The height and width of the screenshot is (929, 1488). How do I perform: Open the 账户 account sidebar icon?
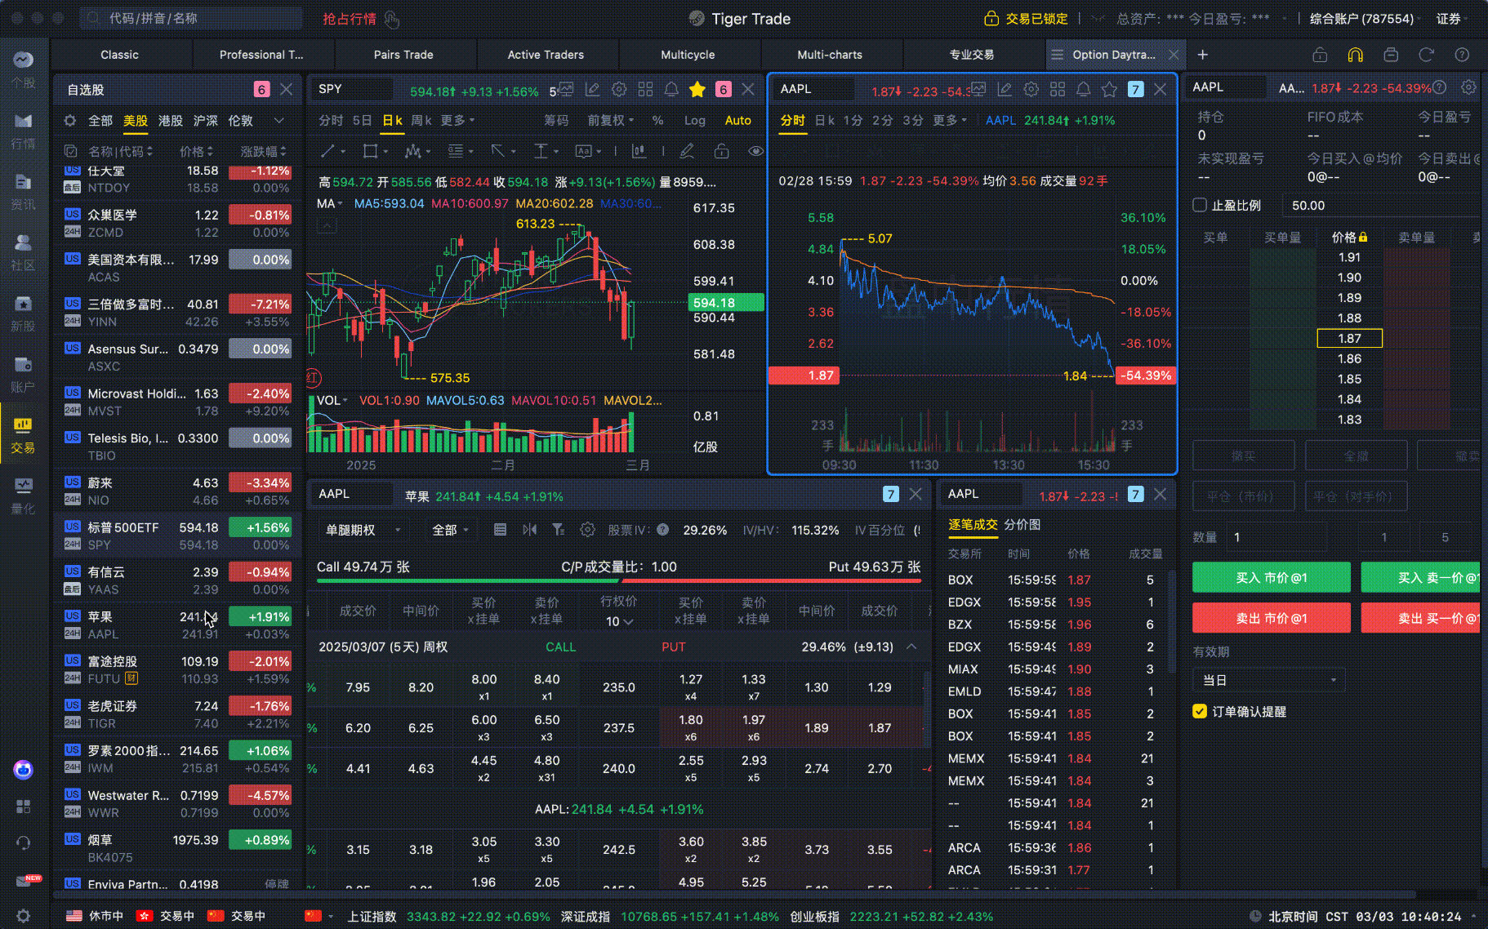click(x=23, y=374)
